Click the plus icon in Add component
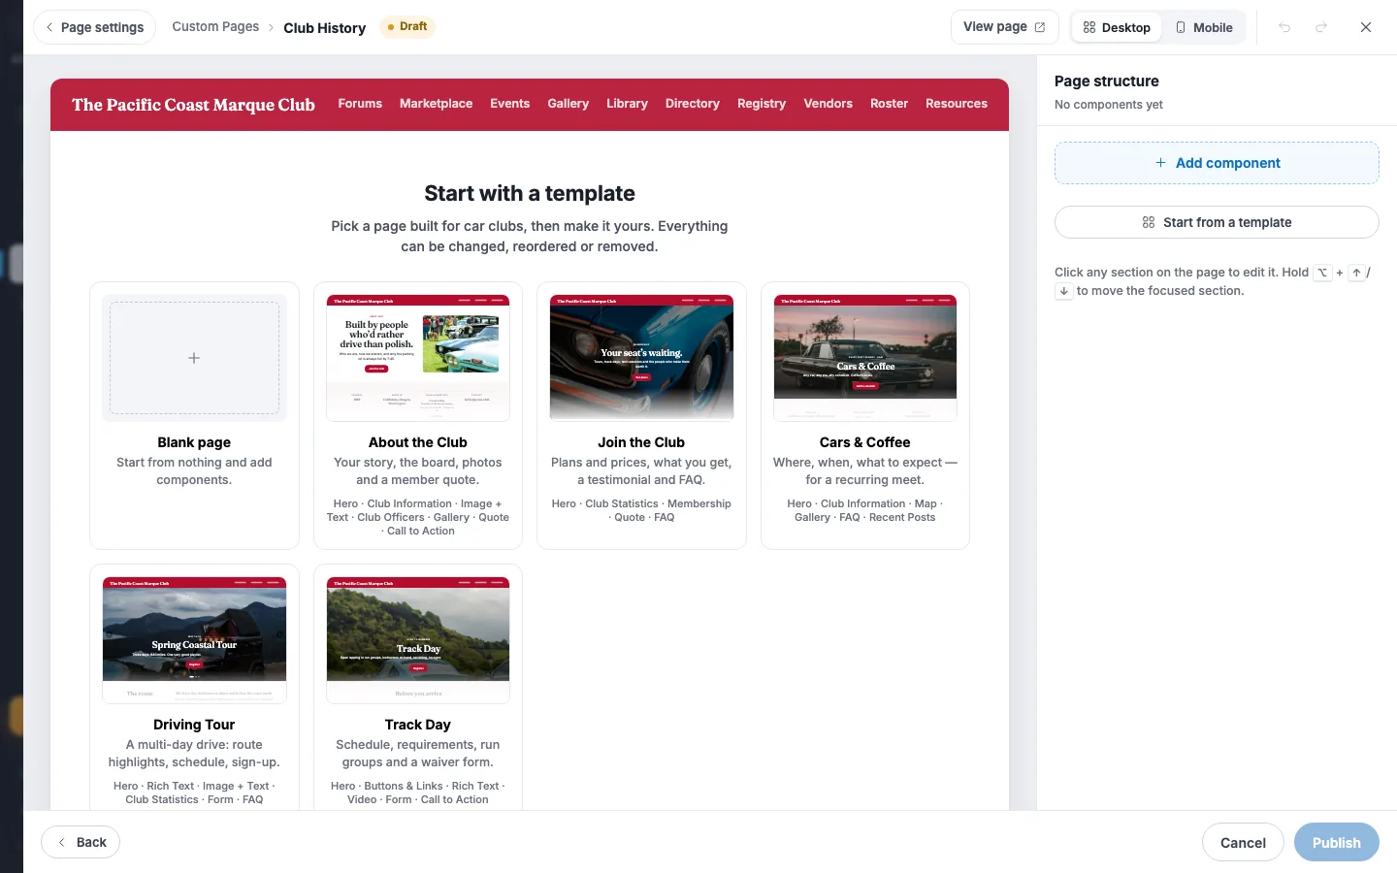 [x=1160, y=163]
